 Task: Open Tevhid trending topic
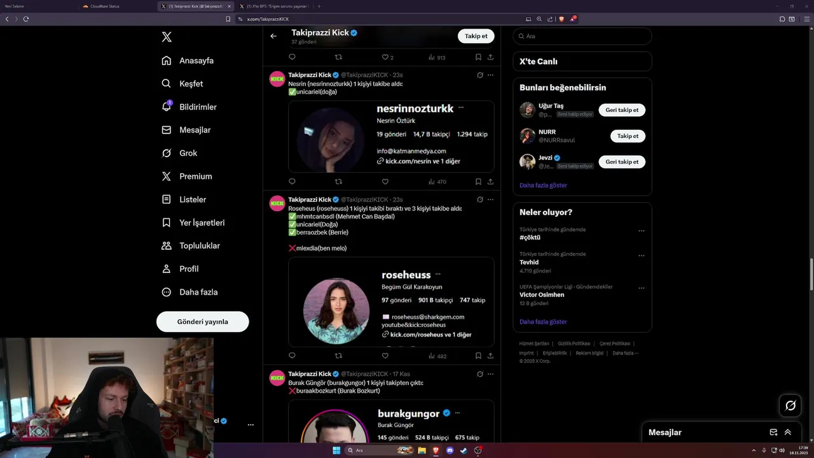click(529, 262)
